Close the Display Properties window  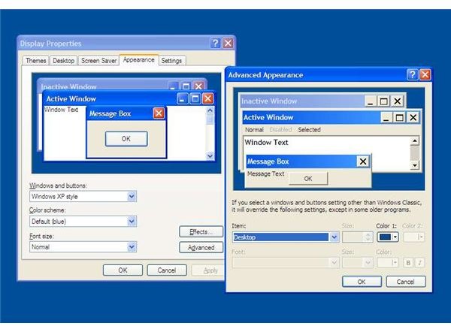pos(228,43)
